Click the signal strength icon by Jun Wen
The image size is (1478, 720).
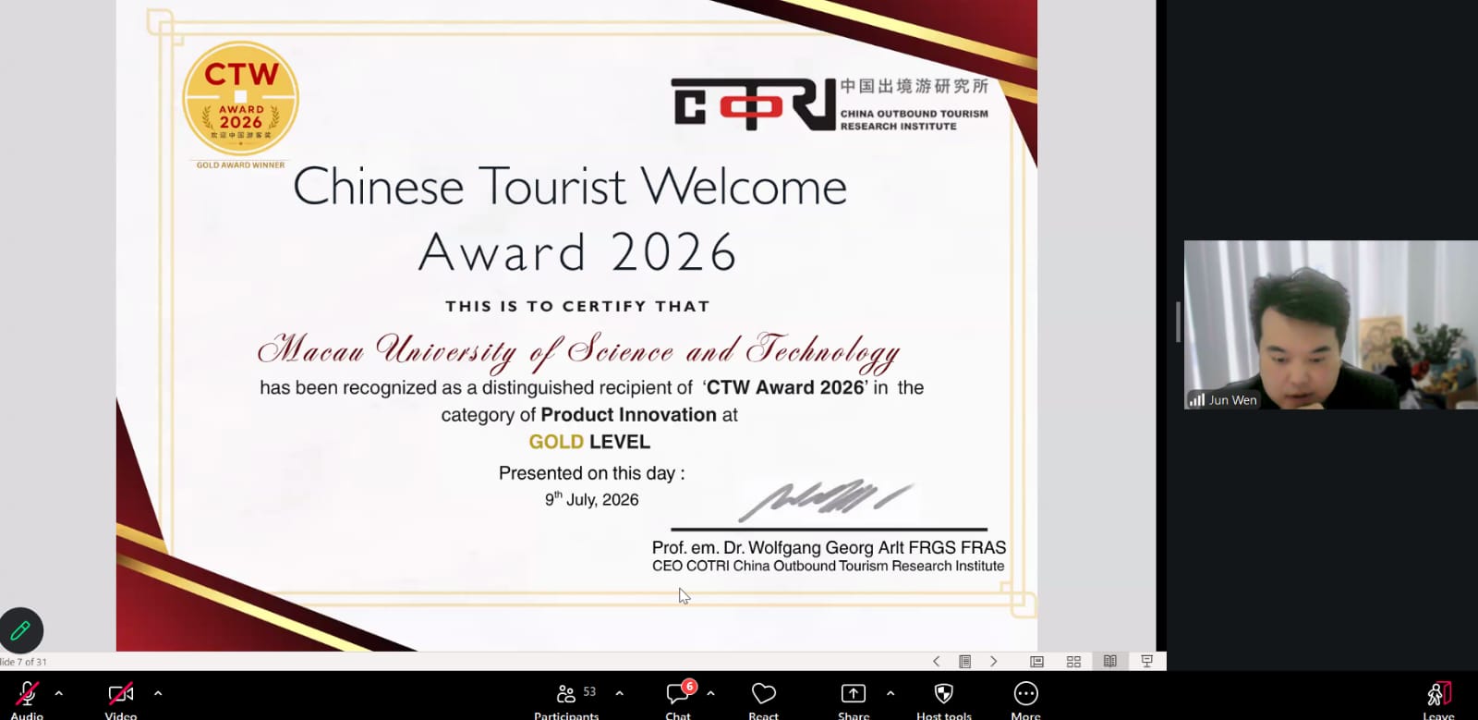[1197, 400]
